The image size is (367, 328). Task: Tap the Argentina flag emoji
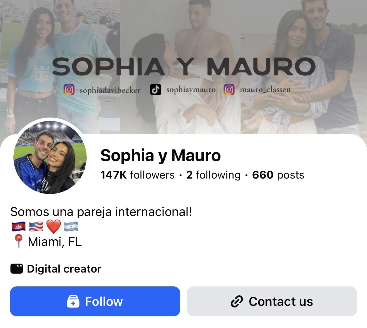click(x=71, y=227)
